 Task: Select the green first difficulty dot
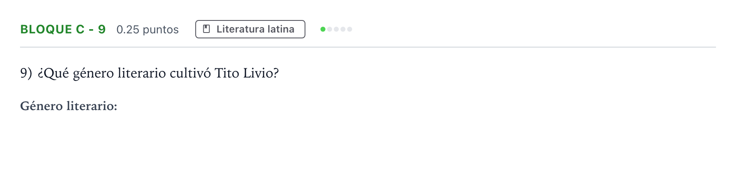pos(323,29)
